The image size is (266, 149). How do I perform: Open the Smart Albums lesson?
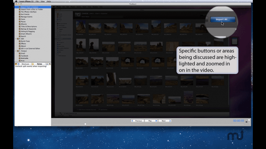(x=26, y=34)
